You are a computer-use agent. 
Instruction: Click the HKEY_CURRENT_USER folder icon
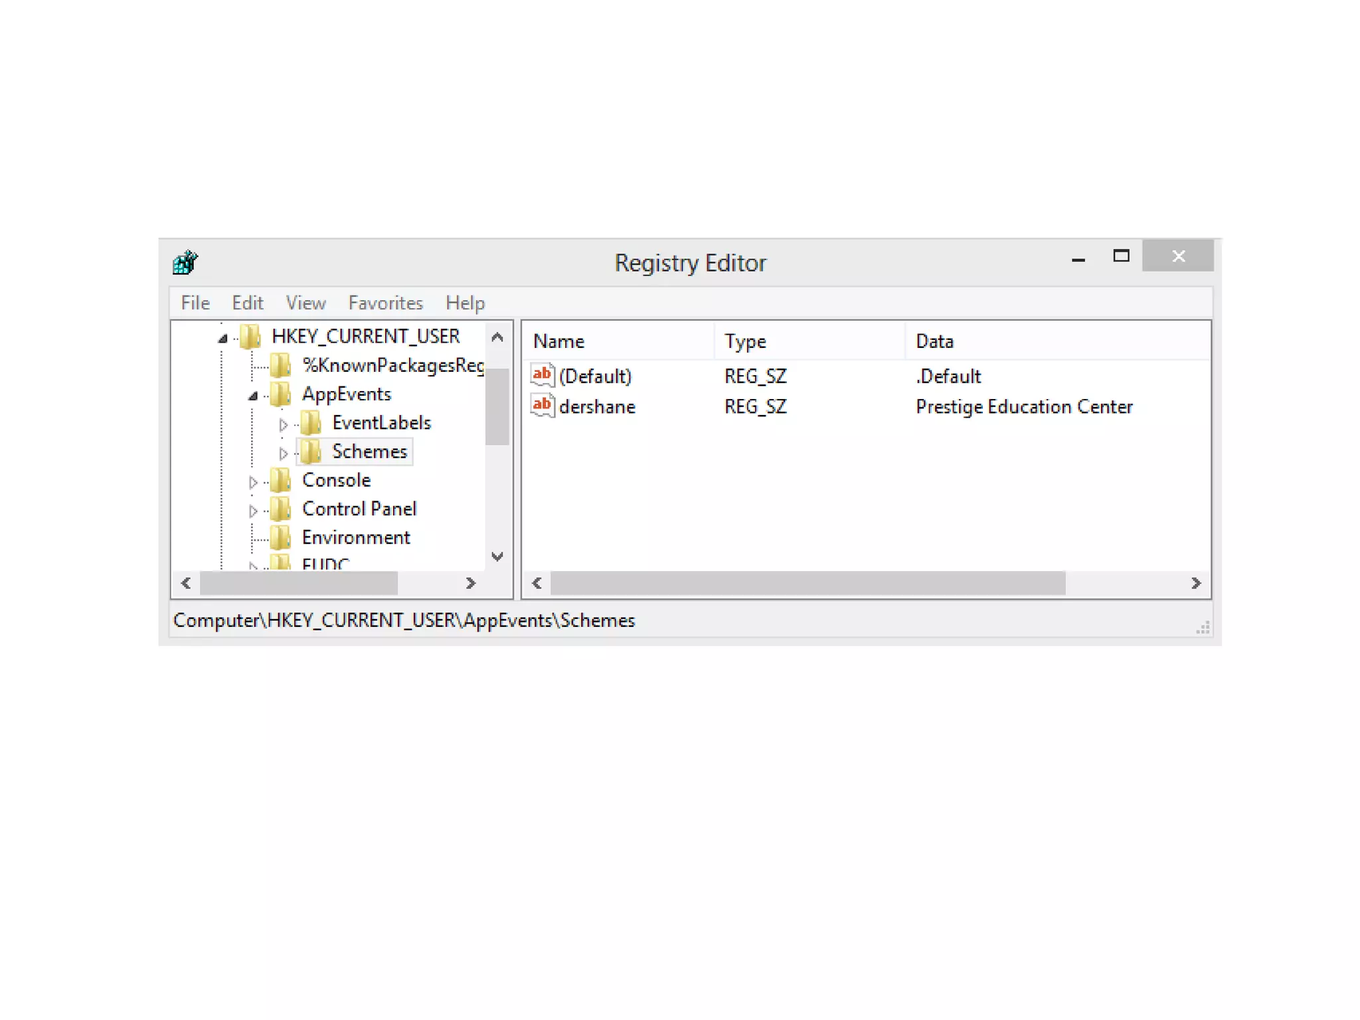[x=251, y=337]
